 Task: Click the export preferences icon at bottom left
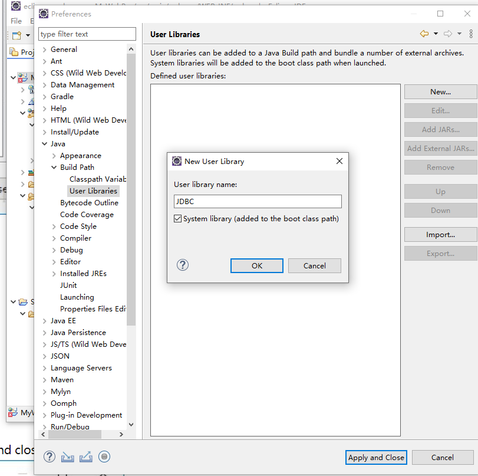tap(86, 457)
